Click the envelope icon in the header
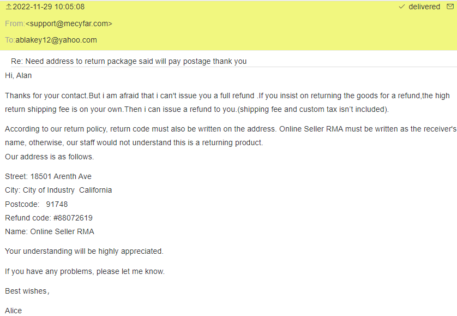This screenshot has height=316, width=457. click(450, 7)
